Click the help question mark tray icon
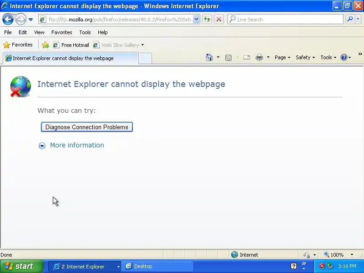364x273 pixels. pyautogui.click(x=293, y=266)
